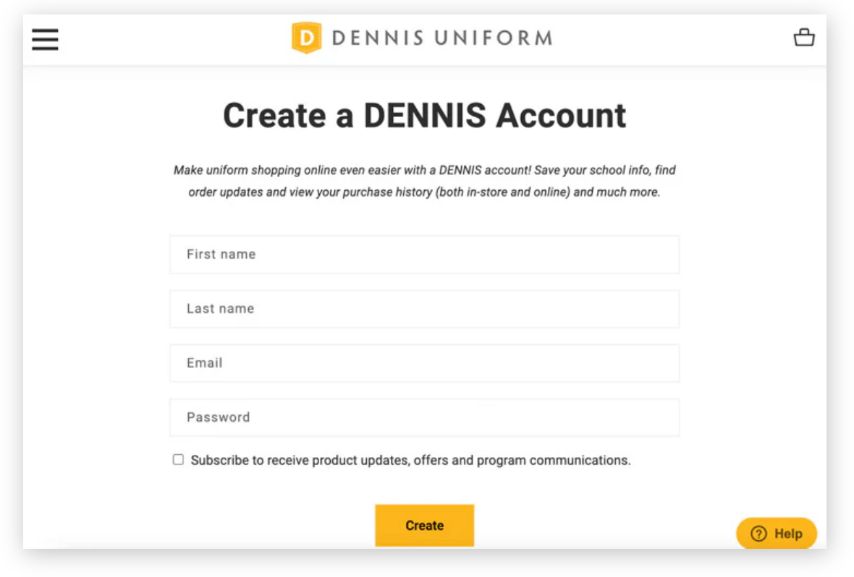854x577 pixels.
Task: Click the yellow D shield logo
Action: [306, 38]
